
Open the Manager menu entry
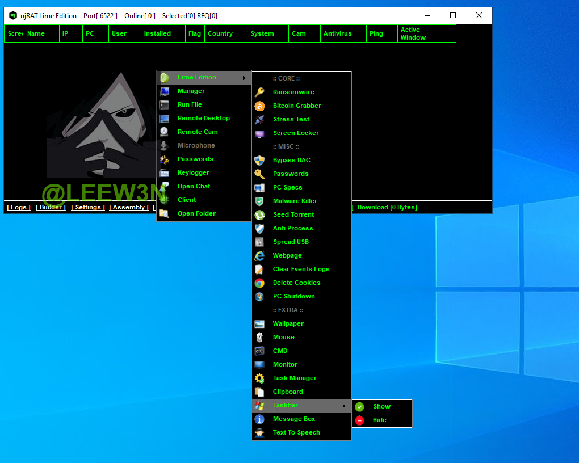point(191,91)
